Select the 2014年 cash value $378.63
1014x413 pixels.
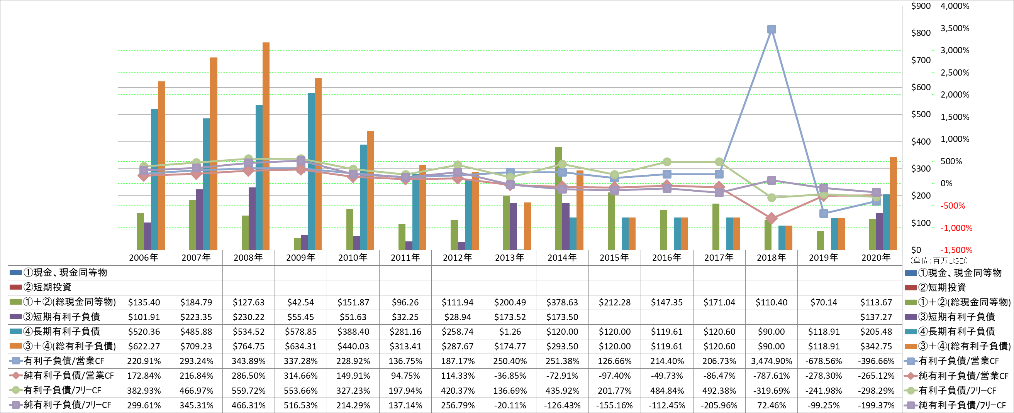coord(562,302)
